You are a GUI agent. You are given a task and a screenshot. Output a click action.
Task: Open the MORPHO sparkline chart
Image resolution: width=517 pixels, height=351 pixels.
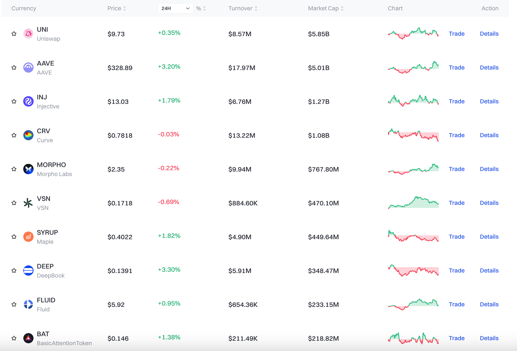pos(413,169)
